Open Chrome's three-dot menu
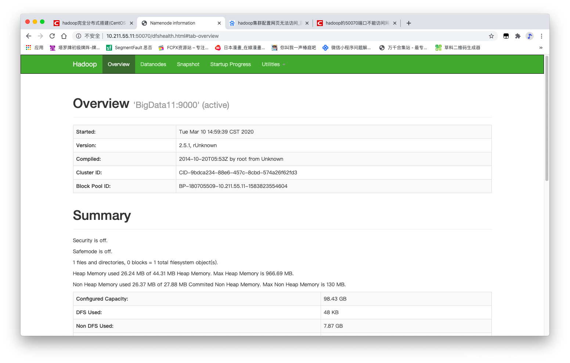The width and height of the screenshot is (570, 363). pos(541,36)
